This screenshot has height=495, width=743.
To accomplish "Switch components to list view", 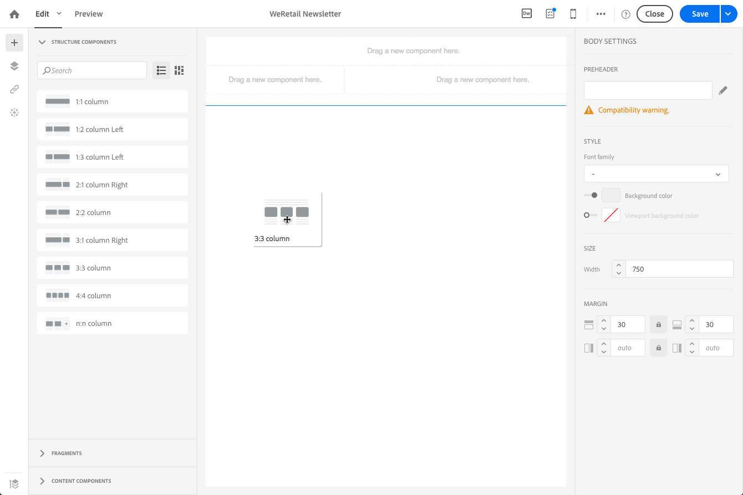I will pyautogui.click(x=161, y=70).
